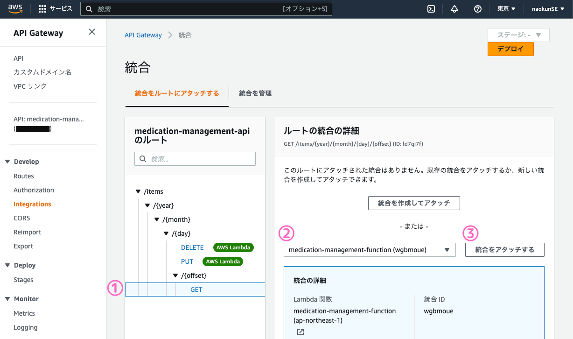Collapse the /{offset} route node
This screenshot has height=339, width=573.
[x=175, y=275]
